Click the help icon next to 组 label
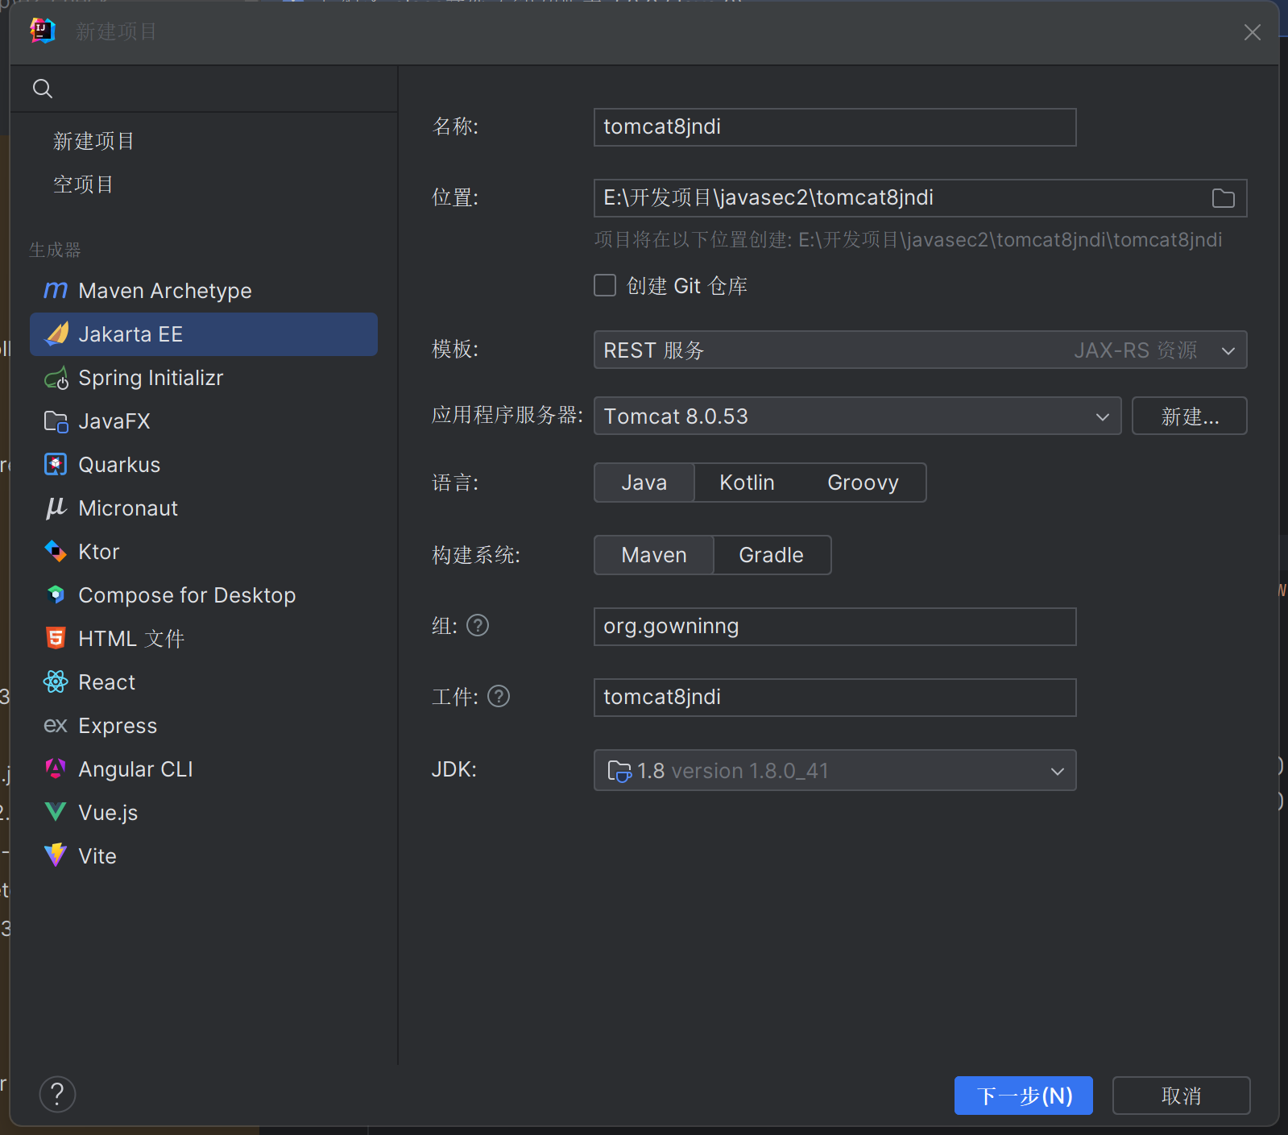This screenshot has width=1288, height=1135. tap(478, 626)
